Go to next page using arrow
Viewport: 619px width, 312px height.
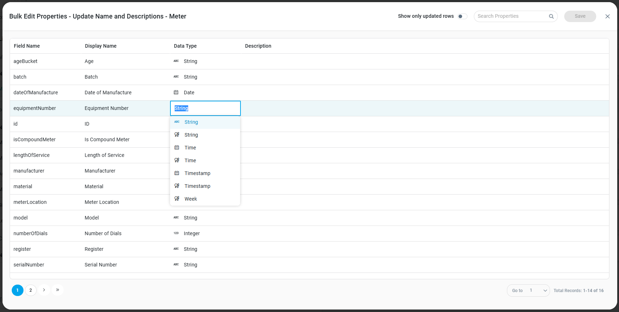44,290
